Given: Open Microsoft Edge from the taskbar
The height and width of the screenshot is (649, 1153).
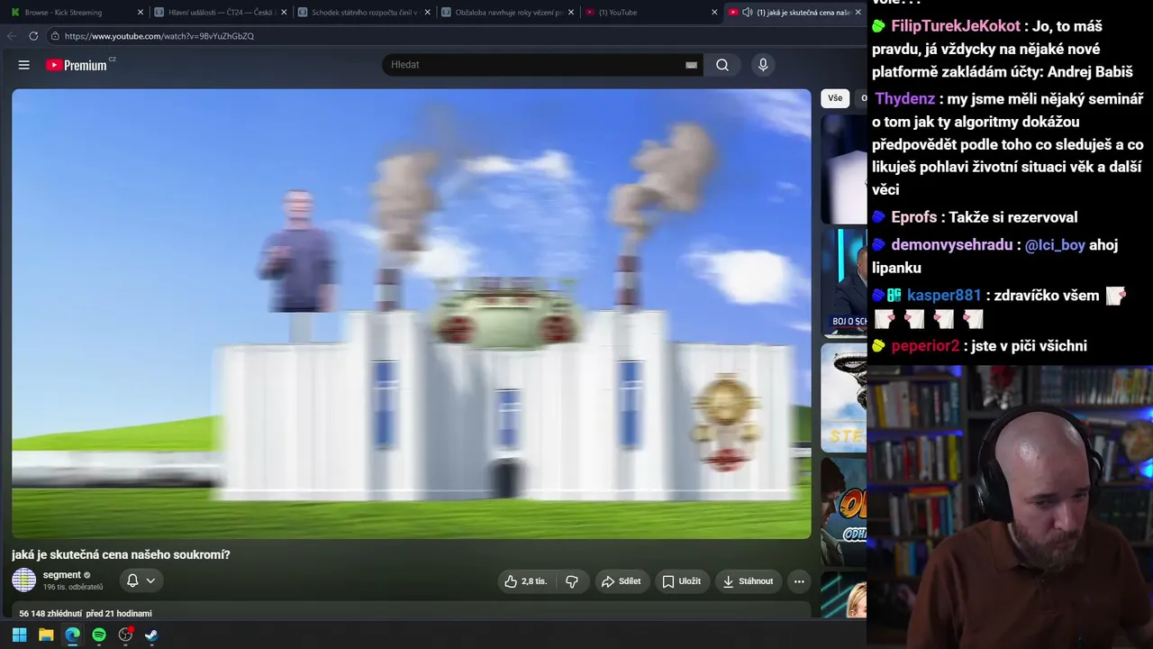Looking at the screenshot, I should tap(72, 635).
